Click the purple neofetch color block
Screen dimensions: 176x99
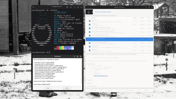point(68,48)
